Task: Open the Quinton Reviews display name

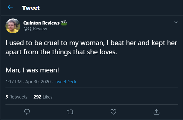Action: [41, 23]
